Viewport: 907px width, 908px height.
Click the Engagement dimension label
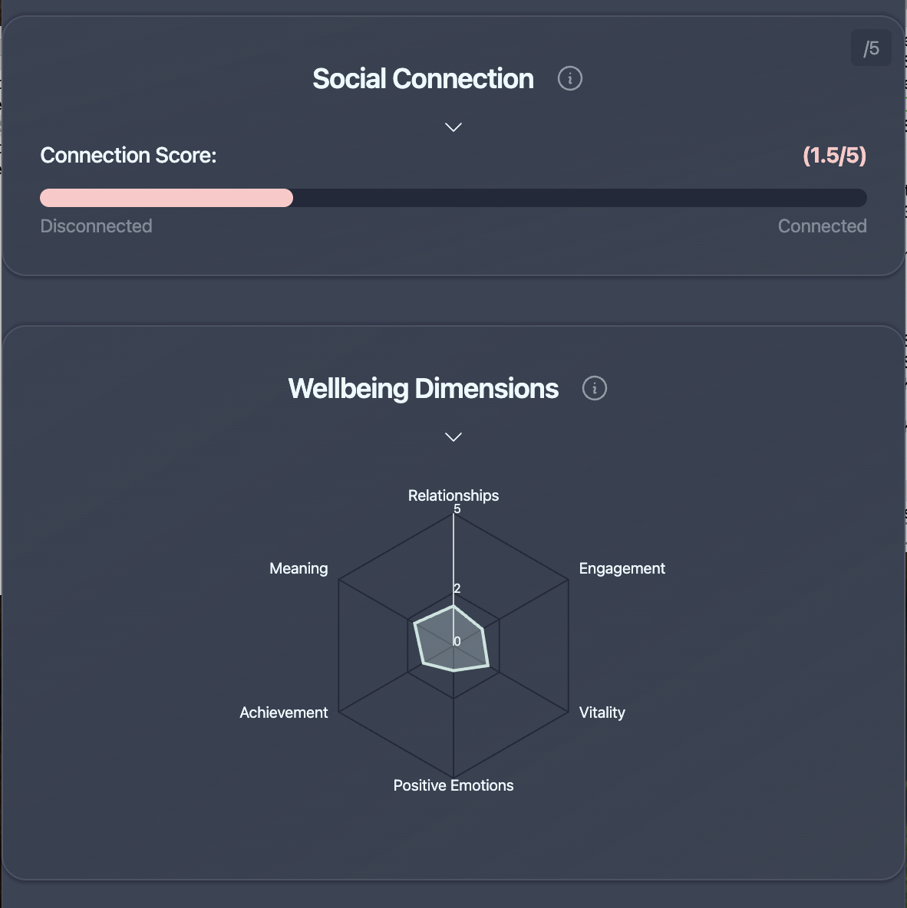point(622,568)
